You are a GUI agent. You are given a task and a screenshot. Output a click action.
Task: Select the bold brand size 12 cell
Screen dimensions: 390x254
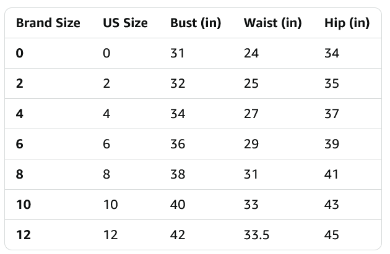(24, 235)
